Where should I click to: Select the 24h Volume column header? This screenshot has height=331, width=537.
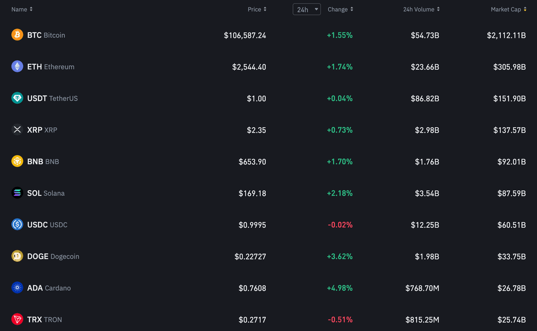coord(421,9)
